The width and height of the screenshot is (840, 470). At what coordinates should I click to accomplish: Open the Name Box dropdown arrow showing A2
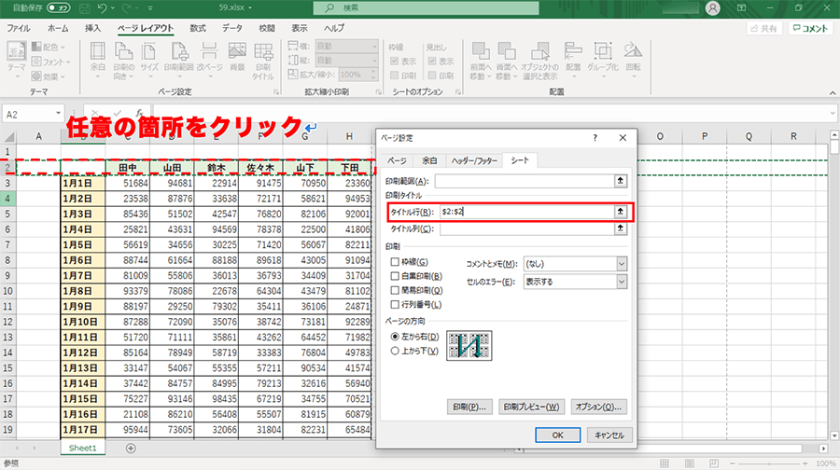[57, 114]
